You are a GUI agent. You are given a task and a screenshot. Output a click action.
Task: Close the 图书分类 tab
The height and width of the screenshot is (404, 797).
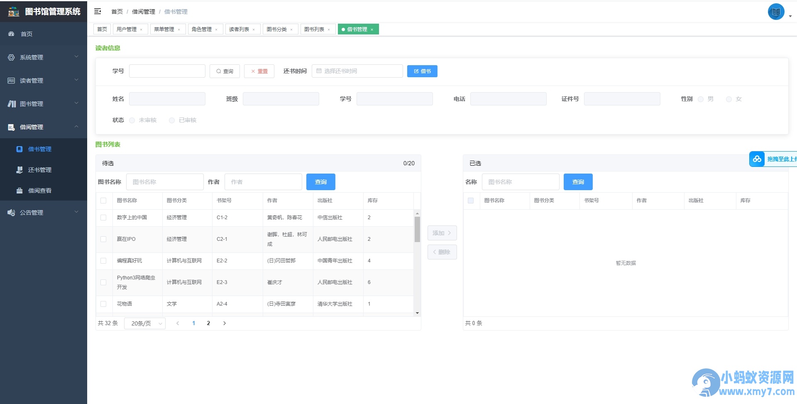tap(291, 29)
